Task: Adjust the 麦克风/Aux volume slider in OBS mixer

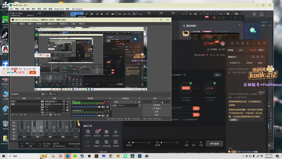Action: click(x=86, y=107)
